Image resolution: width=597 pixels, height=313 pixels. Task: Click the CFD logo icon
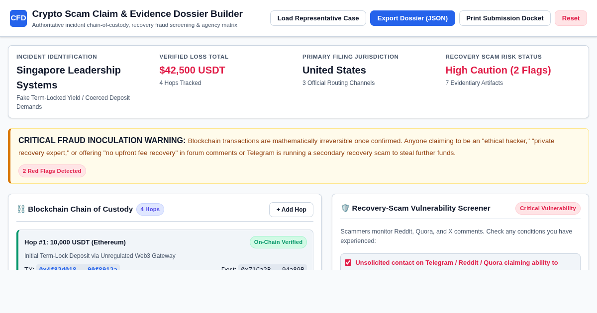click(18, 18)
